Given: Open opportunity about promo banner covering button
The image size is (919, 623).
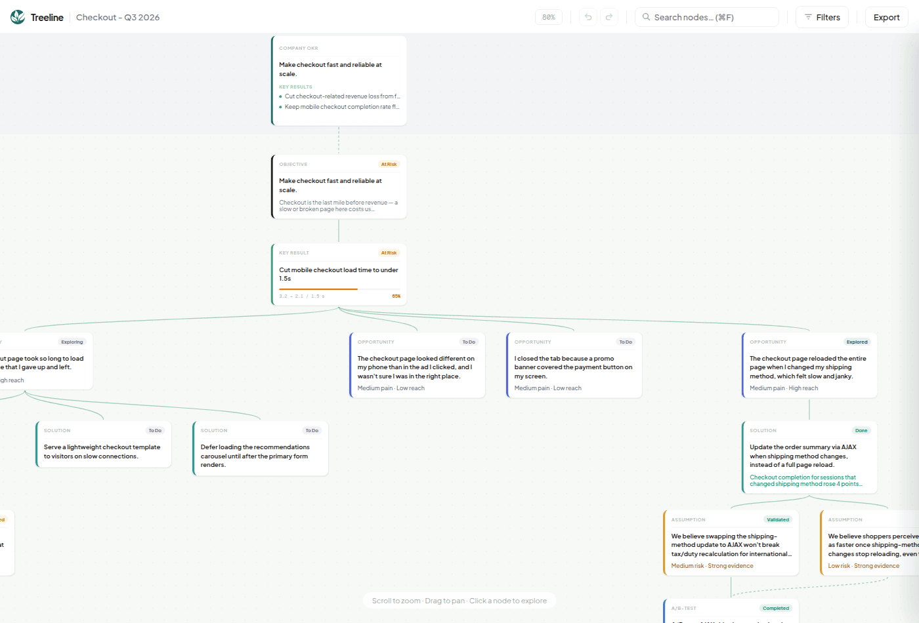Looking at the screenshot, I should tap(574, 365).
